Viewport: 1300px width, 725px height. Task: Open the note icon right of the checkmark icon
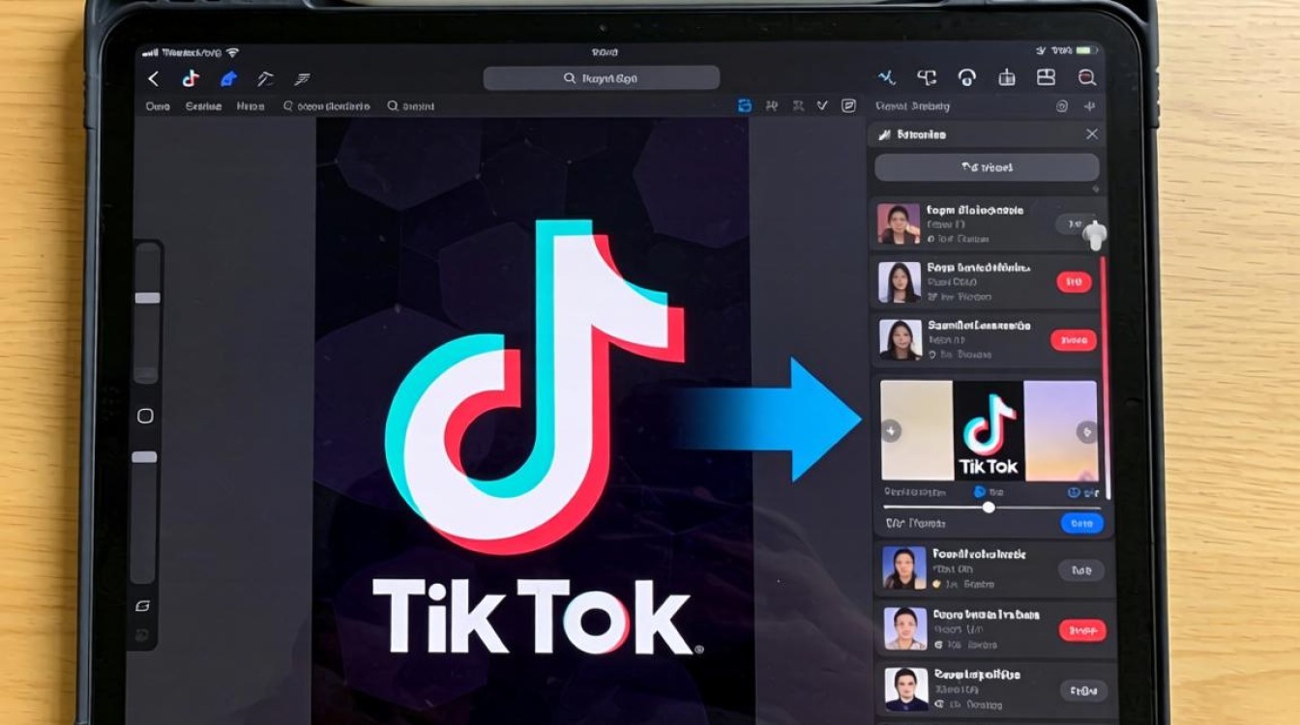[x=848, y=106]
